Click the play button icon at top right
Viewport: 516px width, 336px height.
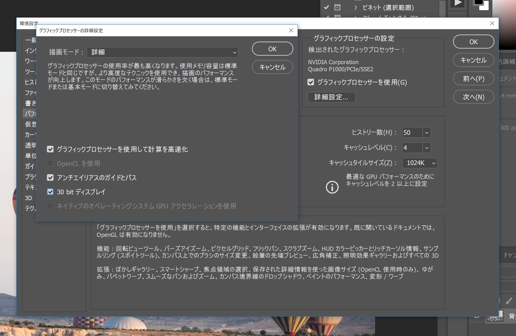coord(457,3)
